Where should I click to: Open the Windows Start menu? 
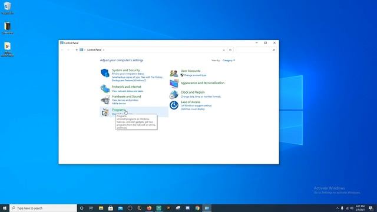click(5, 208)
